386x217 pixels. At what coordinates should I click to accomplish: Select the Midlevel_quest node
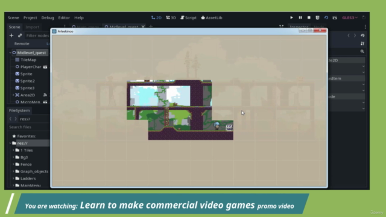(31, 52)
